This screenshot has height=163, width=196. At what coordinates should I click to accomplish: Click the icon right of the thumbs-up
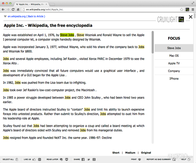coord(40,159)
